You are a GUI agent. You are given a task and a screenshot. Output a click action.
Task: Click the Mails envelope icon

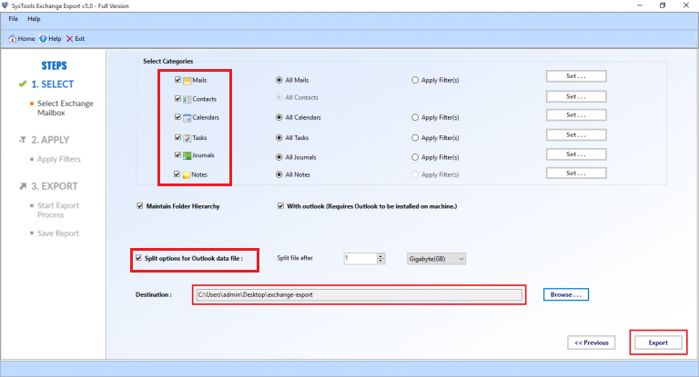pos(187,81)
